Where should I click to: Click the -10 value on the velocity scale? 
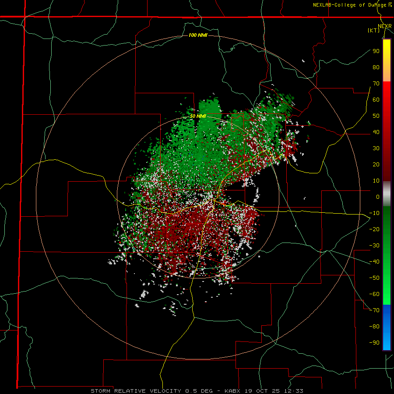(374, 213)
